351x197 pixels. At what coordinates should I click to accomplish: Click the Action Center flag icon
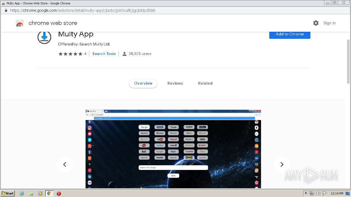325,193
